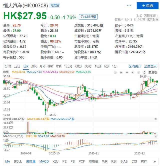
Task: Move the chart right with arrow icon
Action: click(x=138, y=72)
